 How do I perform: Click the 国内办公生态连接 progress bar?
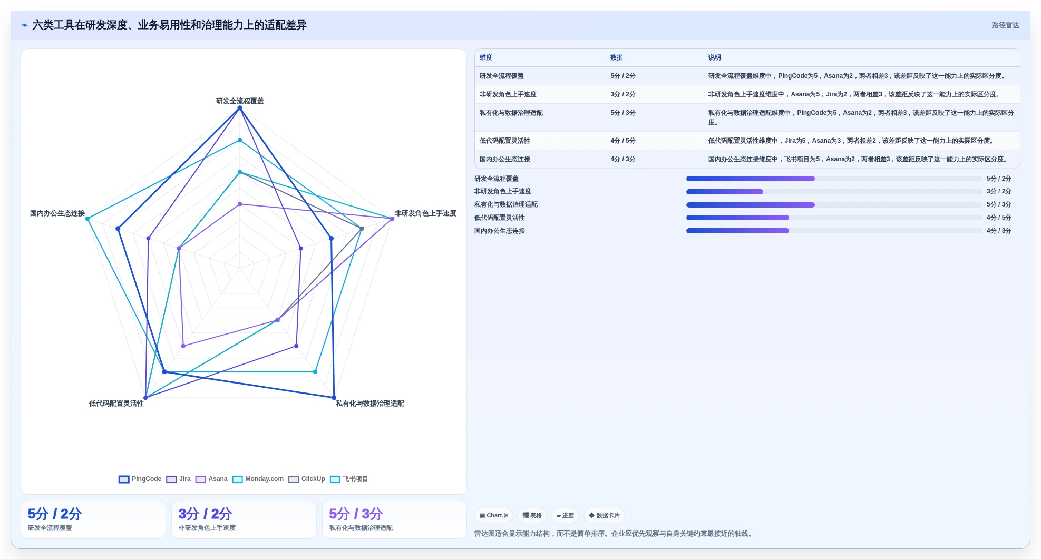click(x=834, y=231)
